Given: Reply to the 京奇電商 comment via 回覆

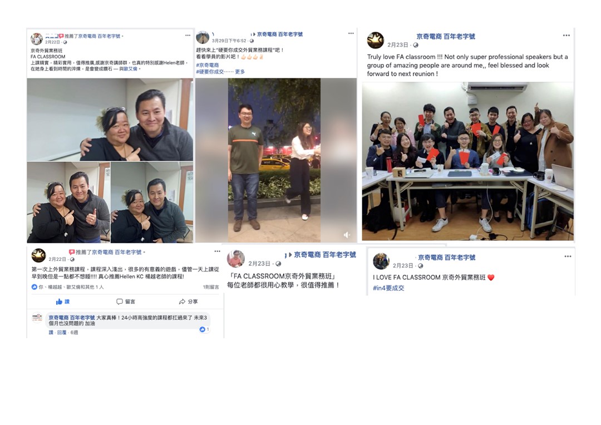Looking at the screenshot, I should [x=62, y=333].
